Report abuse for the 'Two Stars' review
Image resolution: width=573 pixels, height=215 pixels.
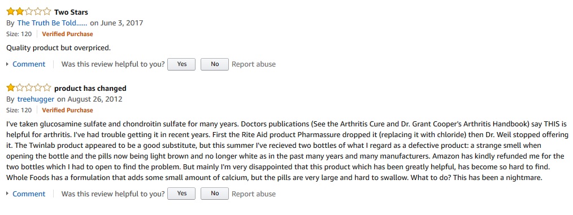point(254,64)
